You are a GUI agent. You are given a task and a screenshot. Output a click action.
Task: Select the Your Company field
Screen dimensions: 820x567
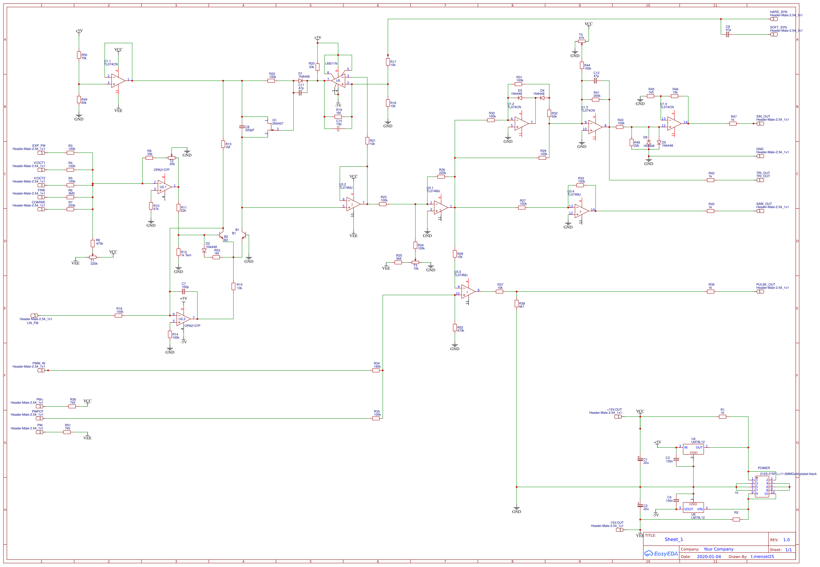click(720, 549)
